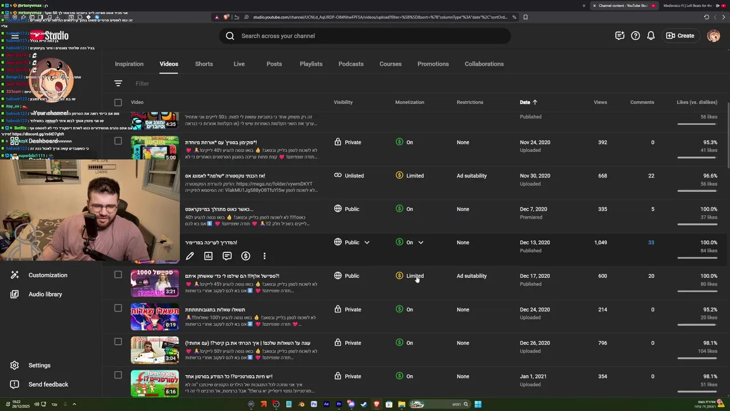Select the Nov 24, 2020 video checkbox
730x411 pixels.
pos(118,140)
